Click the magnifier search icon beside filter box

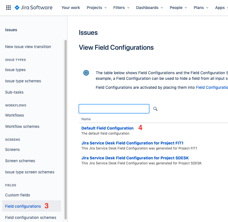pos(155,109)
